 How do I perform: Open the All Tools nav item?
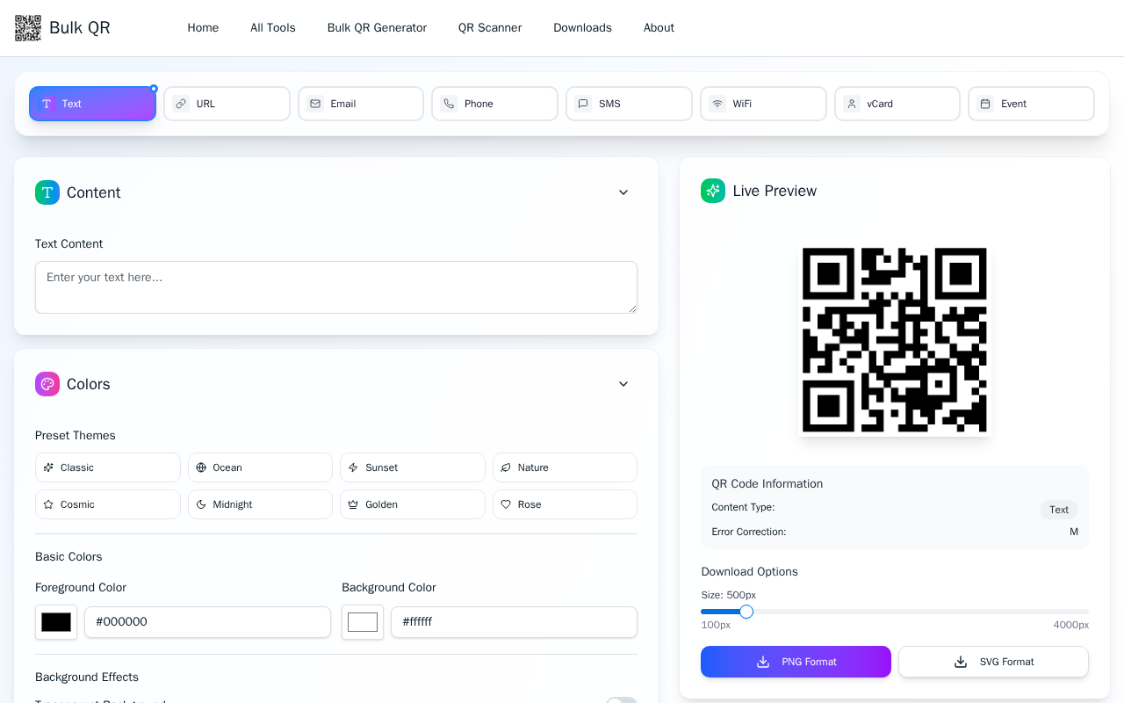[x=273, y=28]
